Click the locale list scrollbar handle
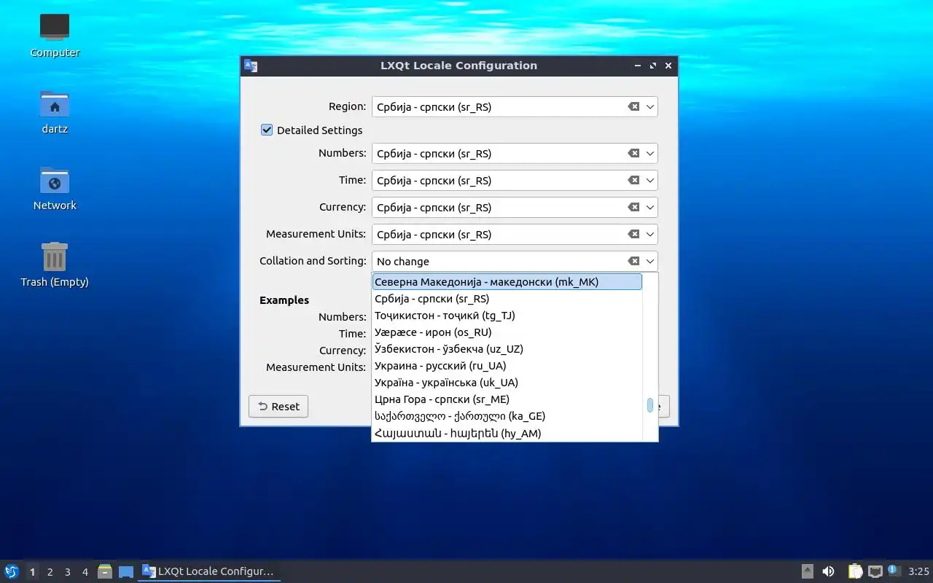Image resolution: width=933 pixels, height=583 pixels. click(650, 405)
